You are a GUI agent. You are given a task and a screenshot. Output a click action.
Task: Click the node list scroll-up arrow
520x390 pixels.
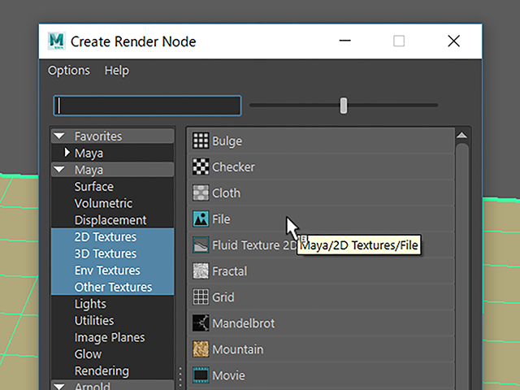click(461, 136)
